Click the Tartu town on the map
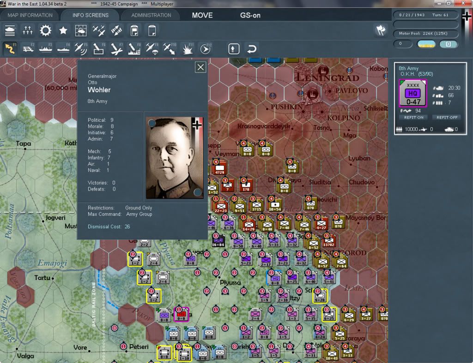The width and height of the screenshot is (473, 363). point(42,278)
